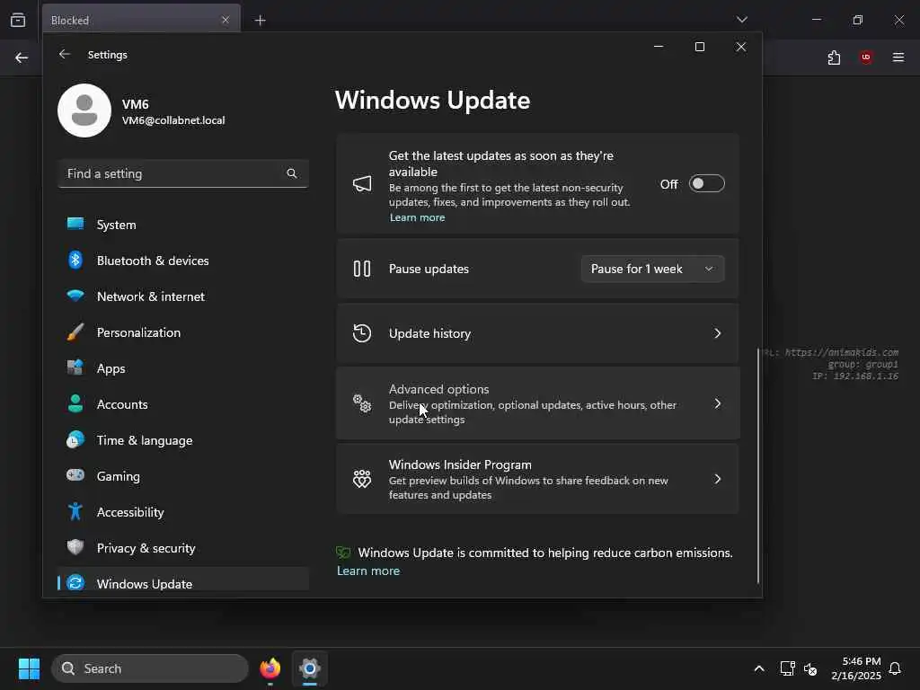The image size is (920, 690).
Task: Open Update history entry
Action: click(x=537, y=333)
